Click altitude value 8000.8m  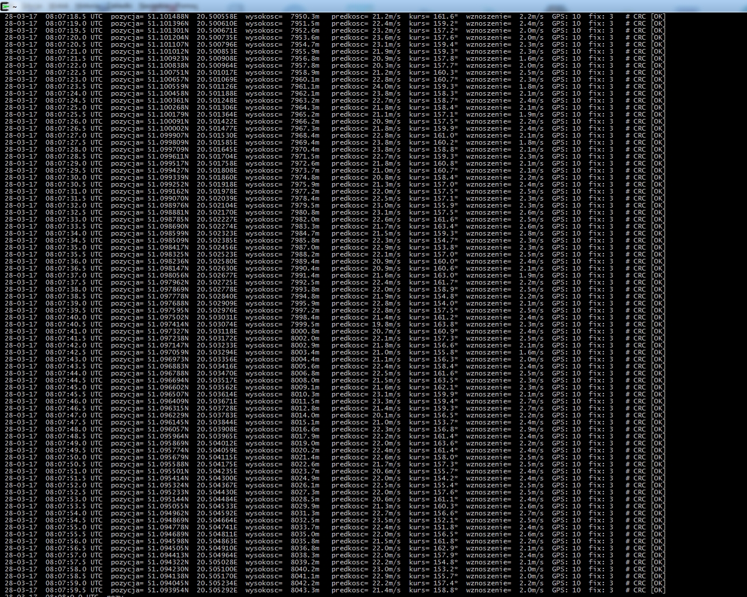pos(305,331)
